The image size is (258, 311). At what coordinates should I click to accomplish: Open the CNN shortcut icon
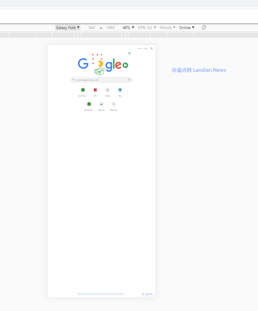(x=95, y=90)
